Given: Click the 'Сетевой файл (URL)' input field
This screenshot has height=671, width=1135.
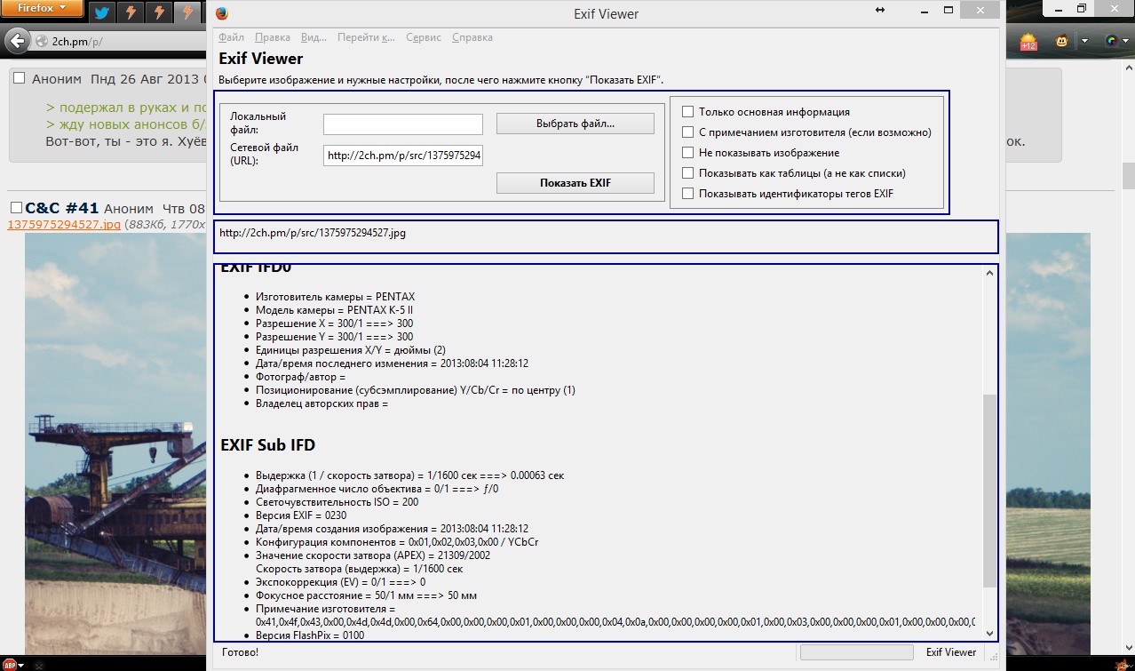Looking at the screenshot, I should click(403, 156).
